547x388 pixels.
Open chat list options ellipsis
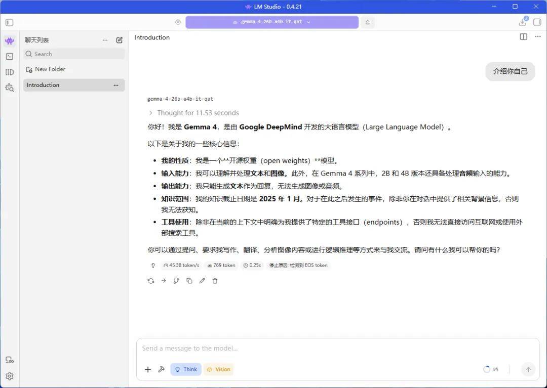[105, 40]
